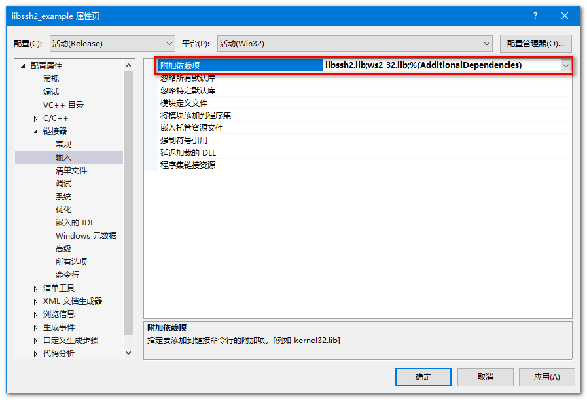Collapse the 配置属性 tree node arrow

pos(23,66)
